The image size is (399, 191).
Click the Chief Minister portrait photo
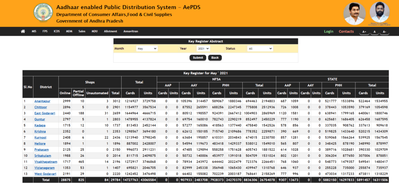click(355, 14)
